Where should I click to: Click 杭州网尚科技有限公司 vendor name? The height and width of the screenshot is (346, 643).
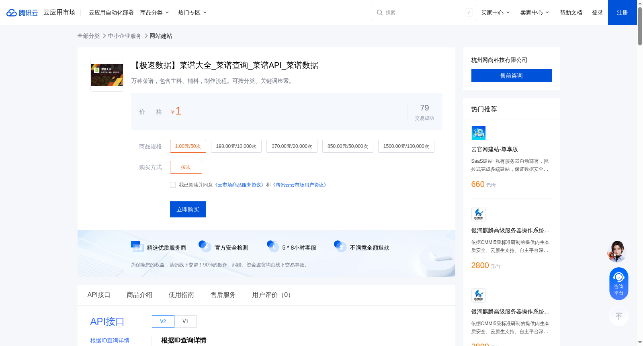pyautogui.click(x=499, y=60)
